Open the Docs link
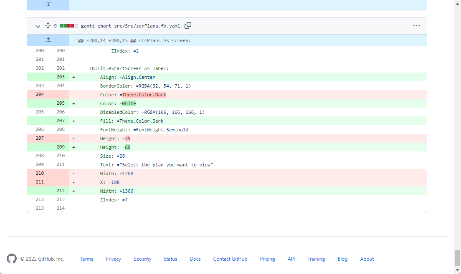Viewport: 461px width, 274px height. point(195,259)
